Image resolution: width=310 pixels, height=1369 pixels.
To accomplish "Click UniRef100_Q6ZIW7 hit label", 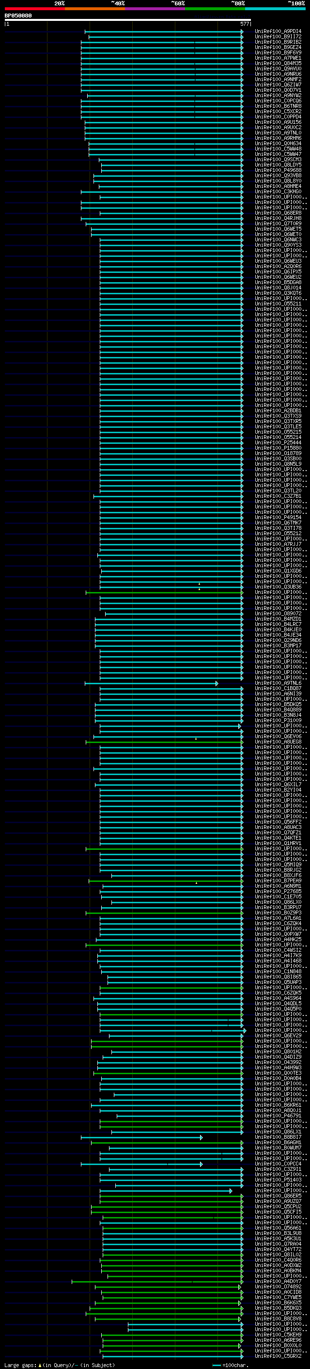I will 278,85.
